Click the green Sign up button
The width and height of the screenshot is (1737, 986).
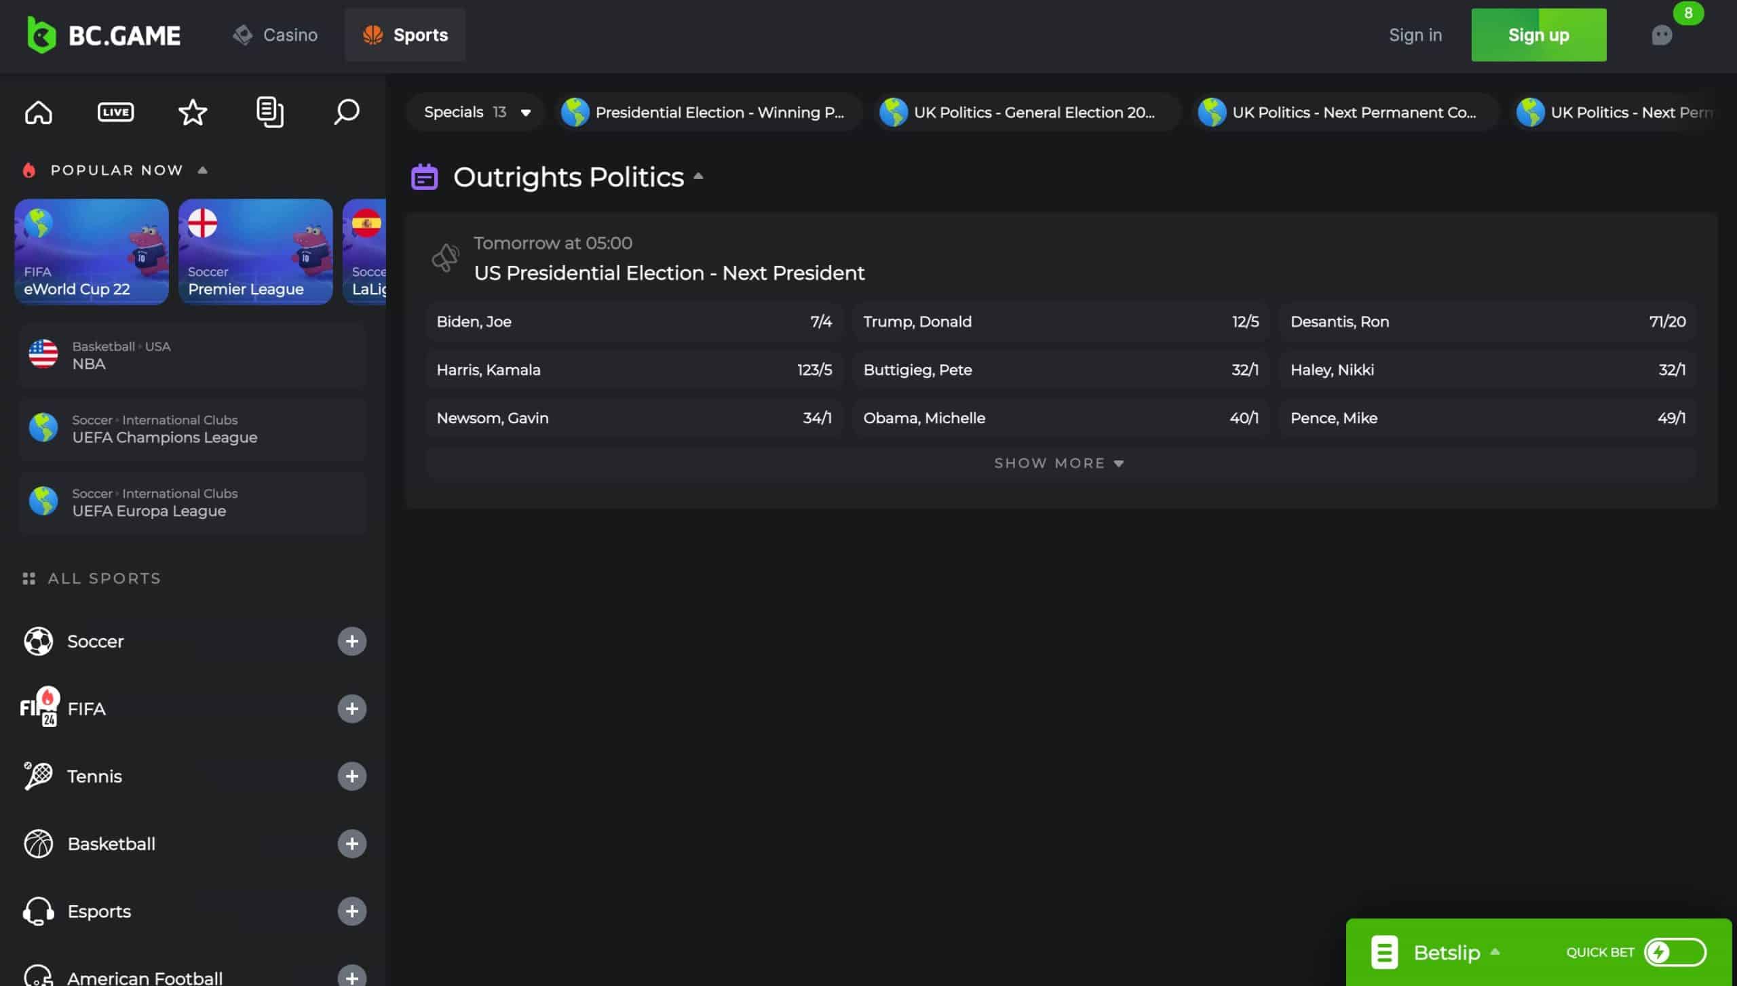(x=1538, y=35)
